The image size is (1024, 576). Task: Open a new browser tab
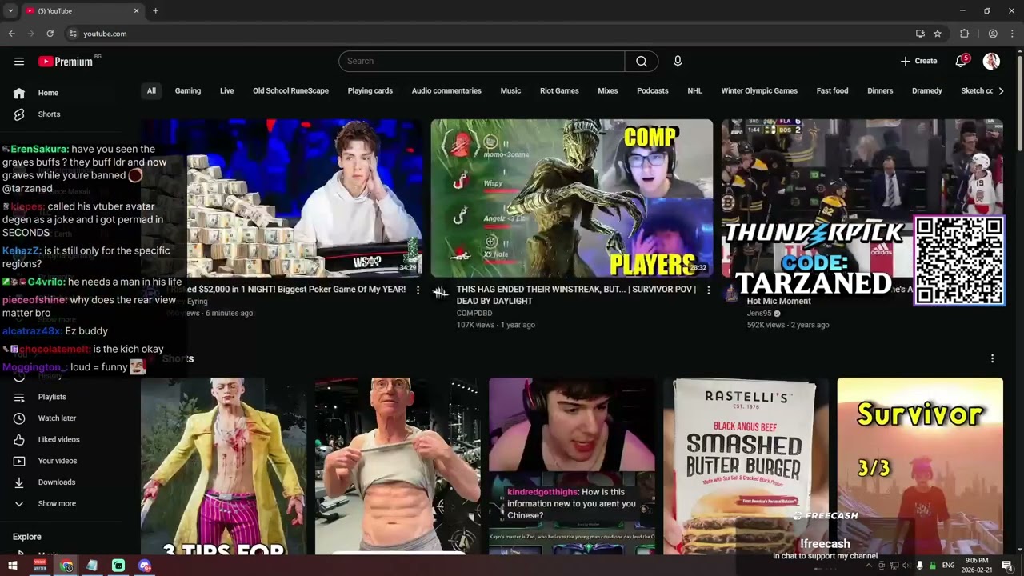pyautogui.click(x=155, y=11)
